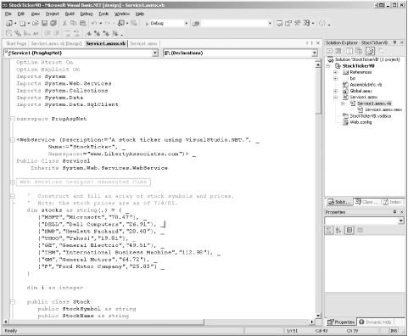The width and height of the screenshot is (408, 336).
Task: Click Refresh in Solution Explorer toolbar
Action: tap(349, 51)
